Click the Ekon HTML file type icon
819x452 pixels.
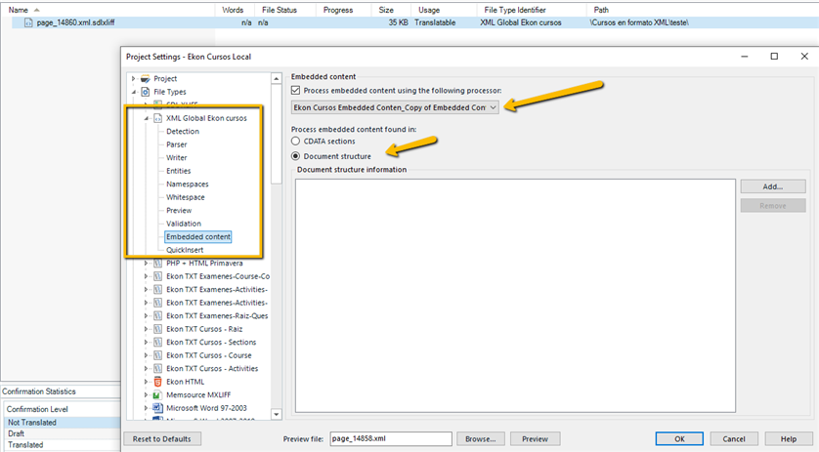157,382
